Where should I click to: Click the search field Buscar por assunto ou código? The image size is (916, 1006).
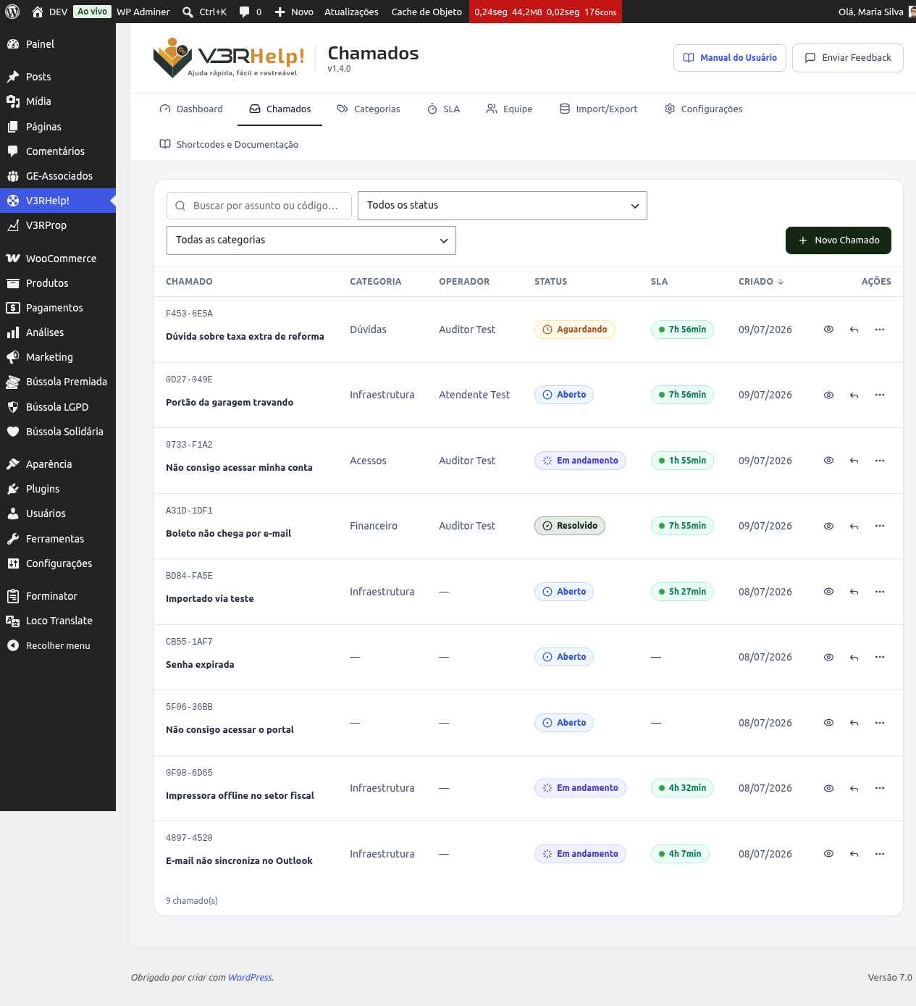[259, 206]
